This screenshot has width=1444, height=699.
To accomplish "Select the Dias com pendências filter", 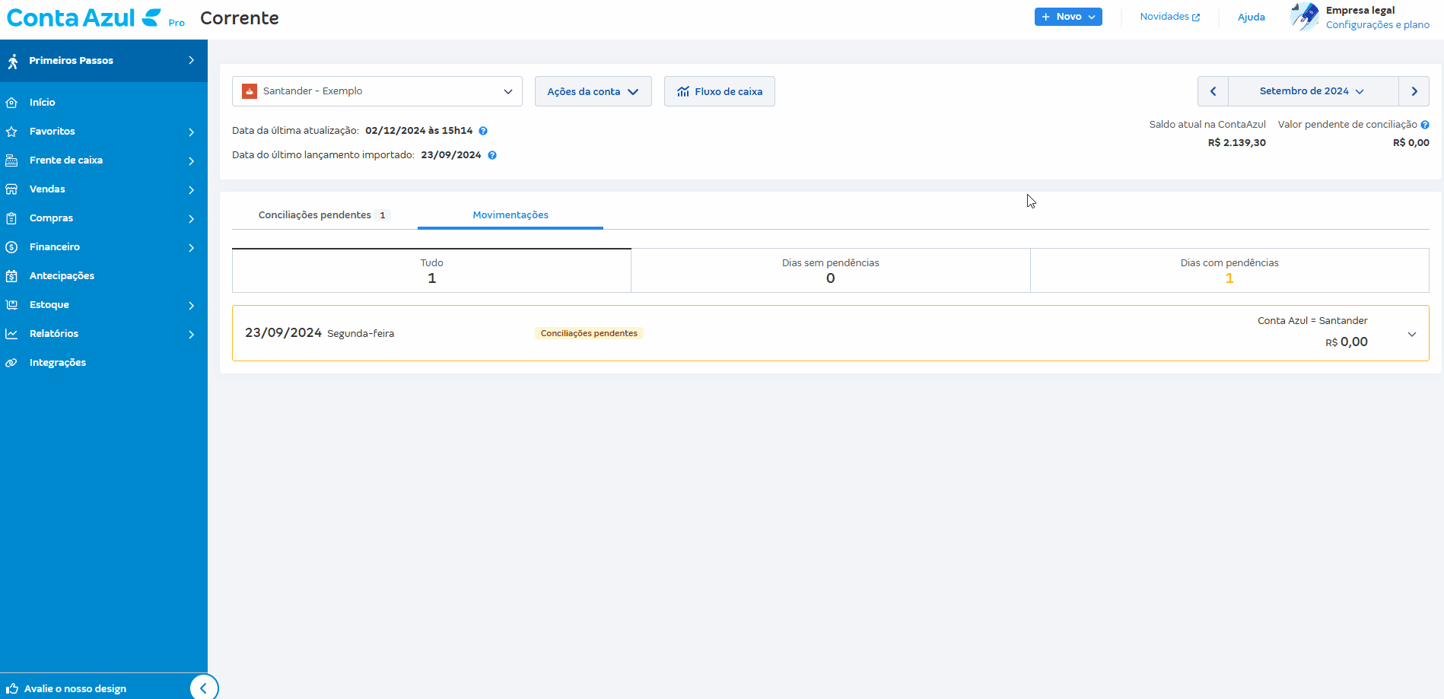I will click(x=1229, y=271).
